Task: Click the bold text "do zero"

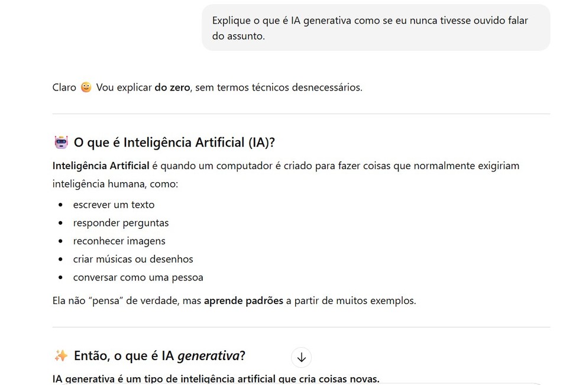Action: (172, 88)
